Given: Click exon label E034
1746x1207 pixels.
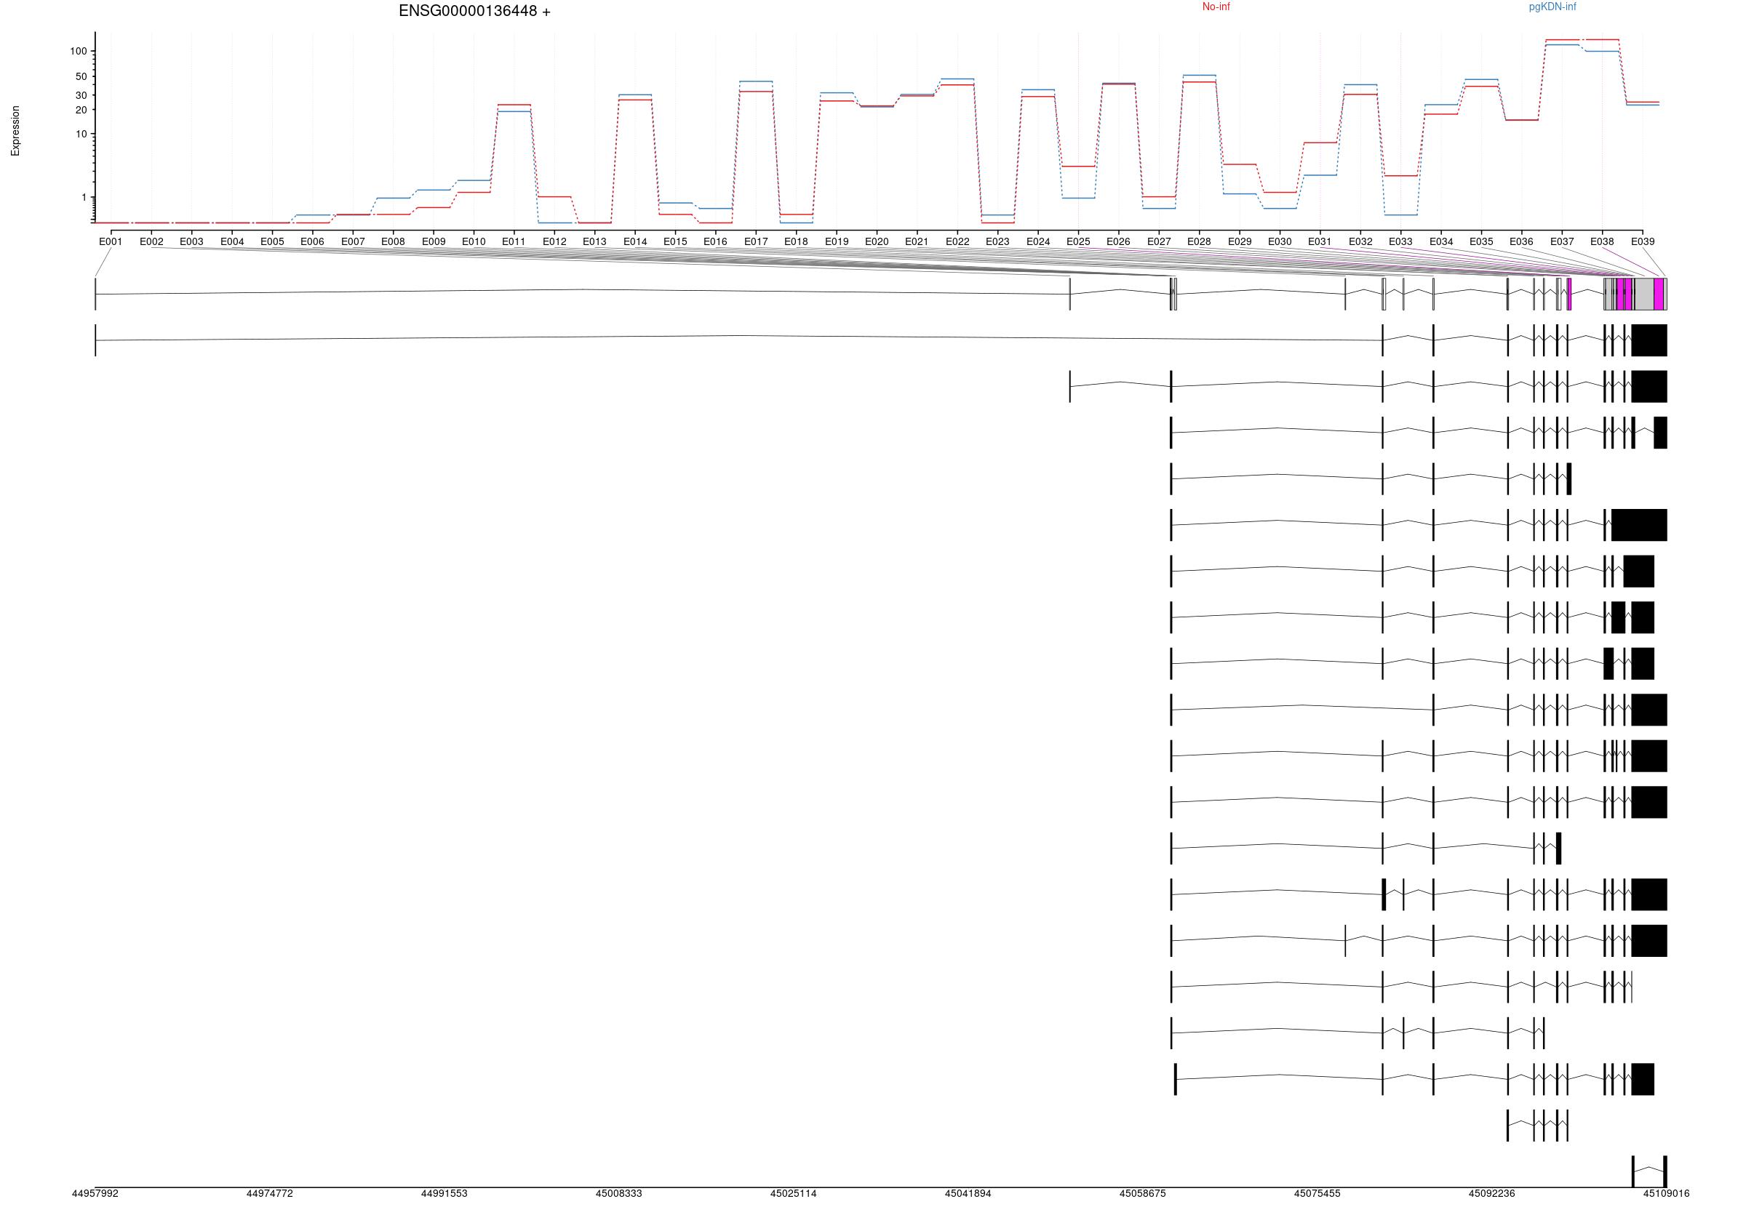Looking at the screenshot, I should tap(1442, 242).
